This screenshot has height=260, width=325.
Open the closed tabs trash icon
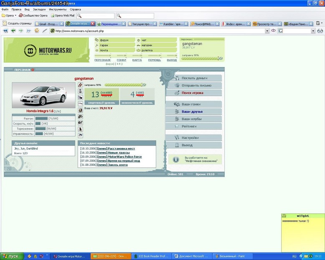click(x=318, y=23)
